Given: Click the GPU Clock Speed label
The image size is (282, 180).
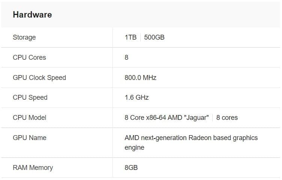Looking at the screenshot, I should pos(39,78).
